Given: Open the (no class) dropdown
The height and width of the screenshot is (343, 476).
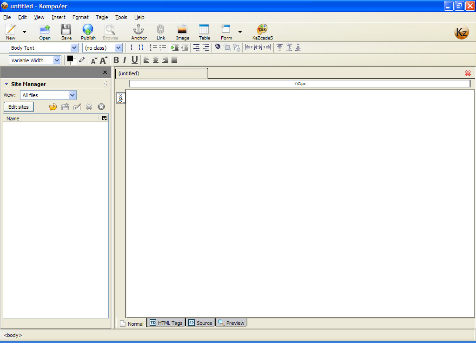Looking at the screenshot, I should 119,48.
